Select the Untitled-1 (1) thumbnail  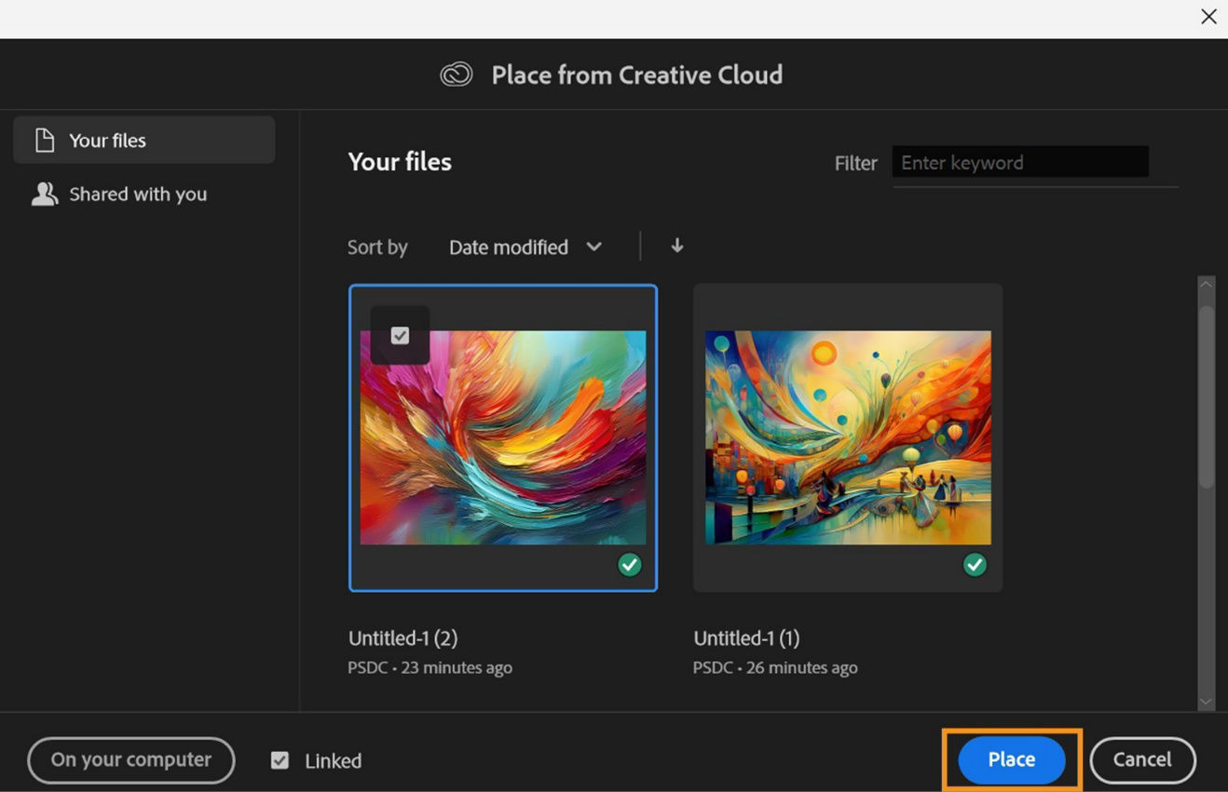click(x=847, y=436)
